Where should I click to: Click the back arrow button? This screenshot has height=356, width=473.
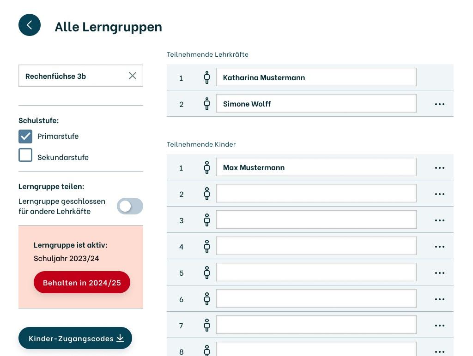pos(30,25)
